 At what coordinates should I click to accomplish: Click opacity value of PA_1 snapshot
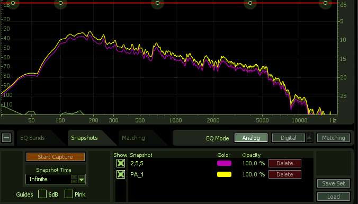click(x=254, y=174)
